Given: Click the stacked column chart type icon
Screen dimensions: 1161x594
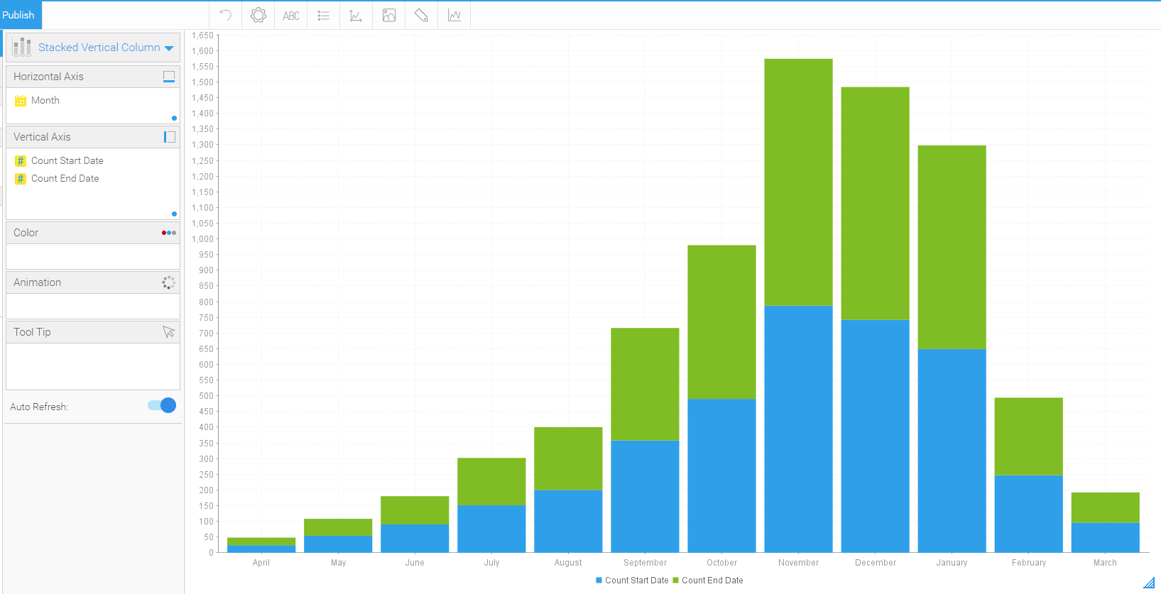Looking at the screenshot, I should (x=22, y=47).
